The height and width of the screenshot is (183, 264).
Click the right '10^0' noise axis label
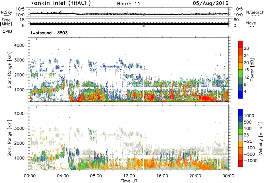coord(238,15)
